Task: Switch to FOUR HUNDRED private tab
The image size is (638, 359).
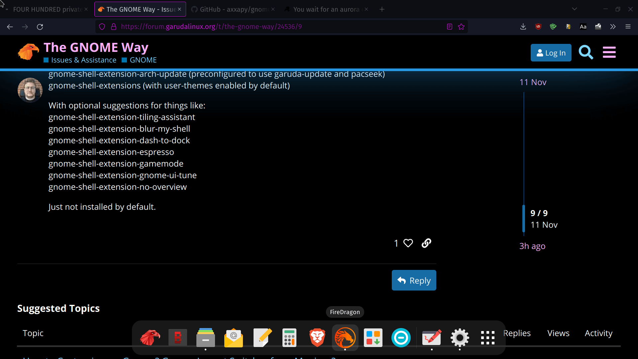Action: (x=48, y=9)
